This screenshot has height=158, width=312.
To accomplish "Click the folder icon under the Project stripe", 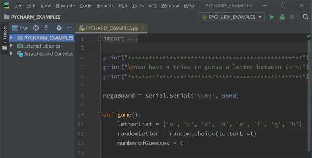I will pyautogui.click(x=5, y=48).
